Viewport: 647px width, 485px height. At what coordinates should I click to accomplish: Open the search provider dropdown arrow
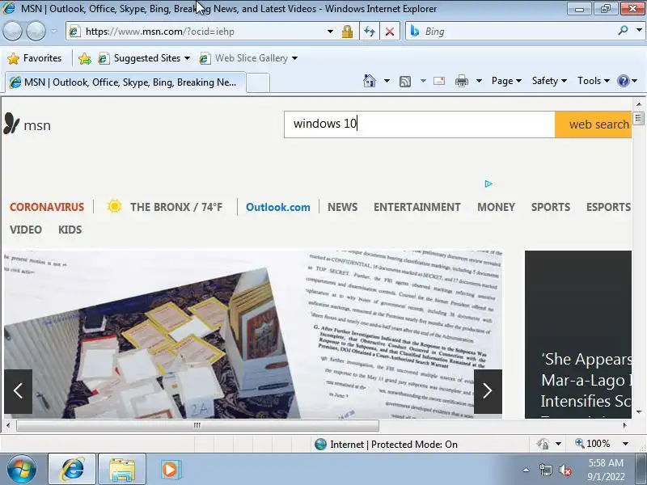(639, 31)
